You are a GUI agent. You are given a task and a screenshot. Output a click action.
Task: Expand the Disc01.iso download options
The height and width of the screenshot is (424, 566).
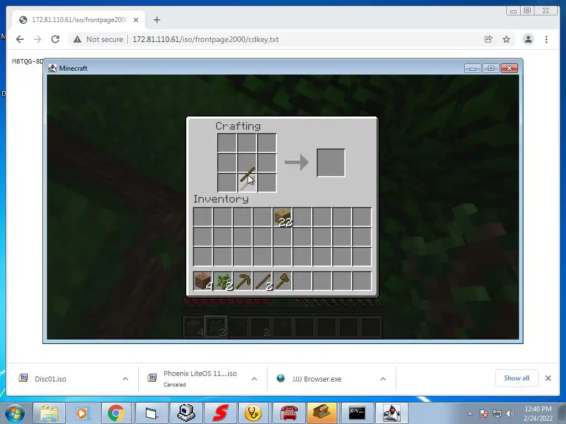click(x=125, y=379)
